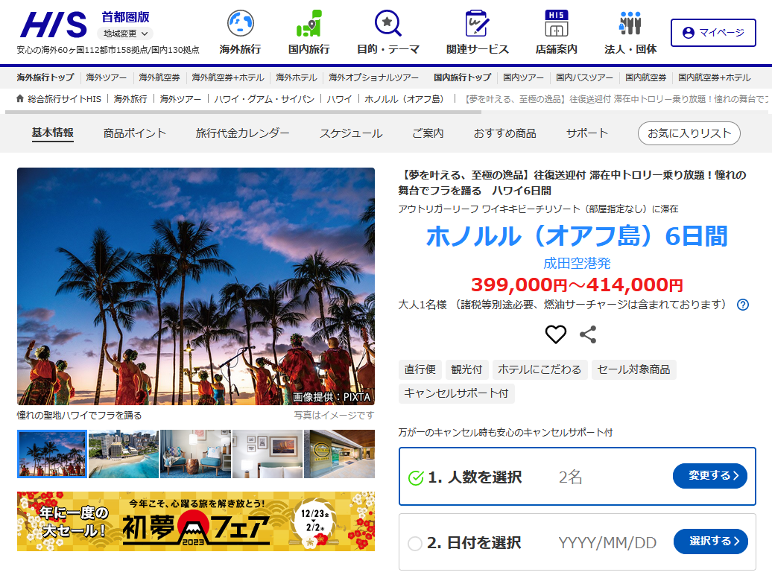This screenshot has width=772, height=578.
Task: Click the main hula sunset photo
Action: [x=196, y=286]
